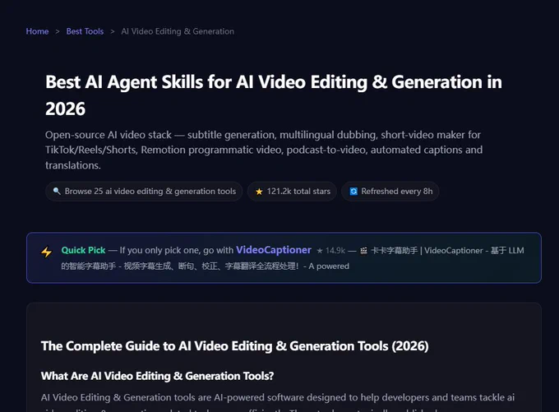Open Best Tools breadcrumb link
The width and height of the screenshot is (559, 412).
coord(85,31)
